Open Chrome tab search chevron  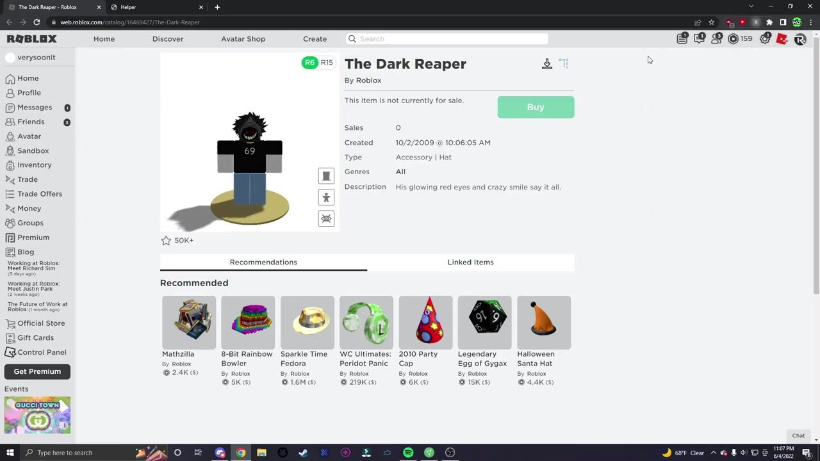[x=751, y=6]
